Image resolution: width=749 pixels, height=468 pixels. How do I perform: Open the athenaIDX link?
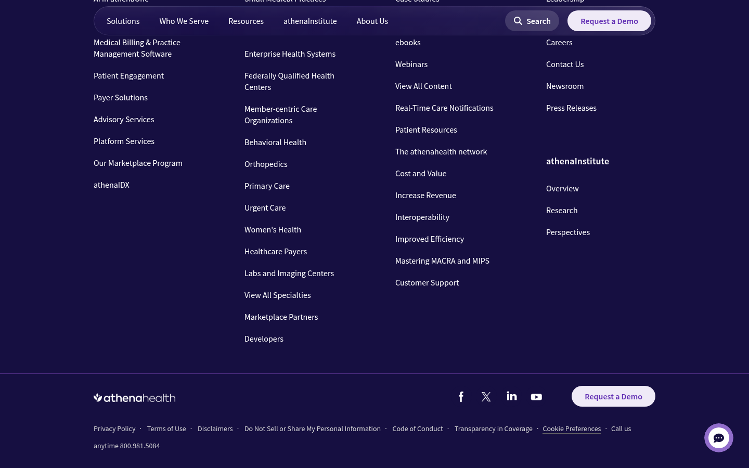[x=111, y=185]
